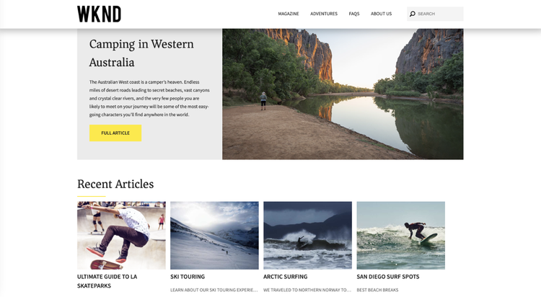Viewport: 541px width, 297px height.
Task: Open the skateboarder article thumbnail
Action: pyautogui.click(x=121, y=235)
